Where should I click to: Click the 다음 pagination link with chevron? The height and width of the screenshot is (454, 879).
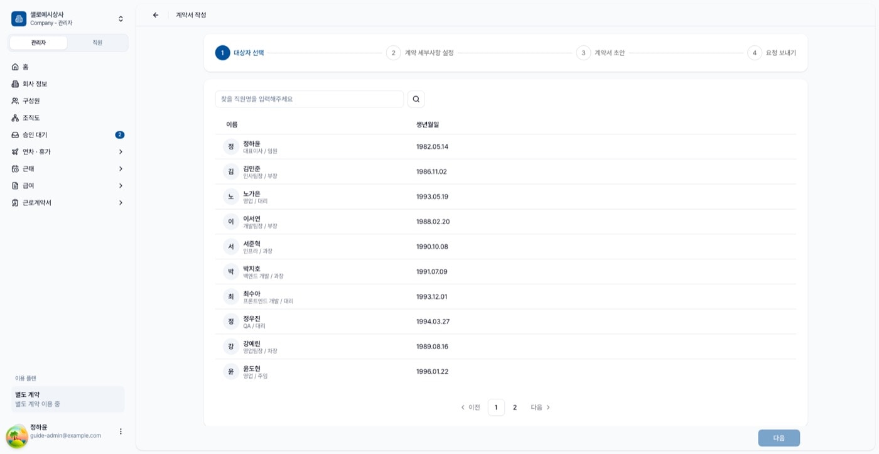[541, 408]
